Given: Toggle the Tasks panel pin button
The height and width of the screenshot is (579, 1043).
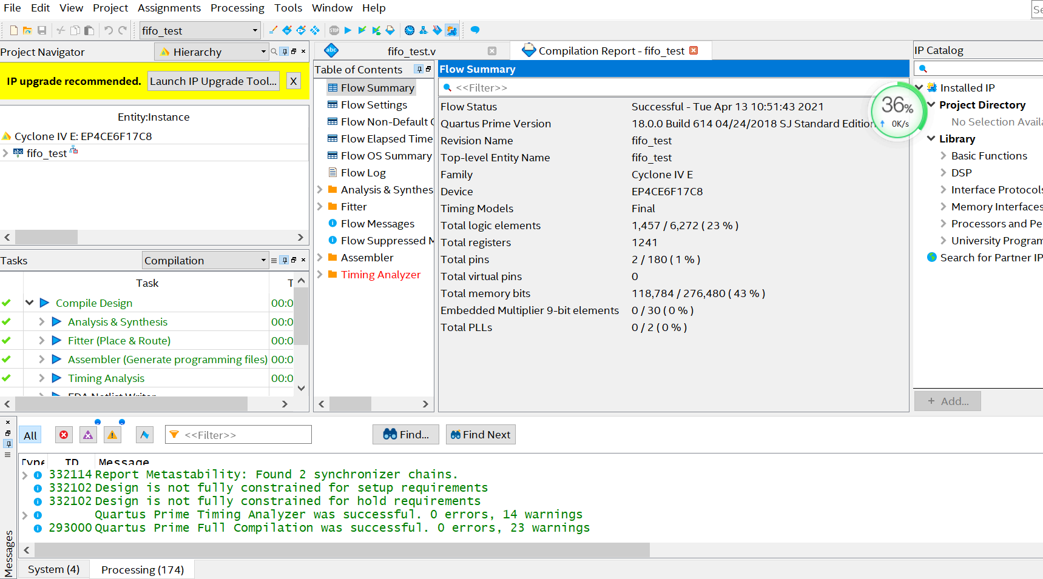Looking at the screenshot, I should [285, 260].
